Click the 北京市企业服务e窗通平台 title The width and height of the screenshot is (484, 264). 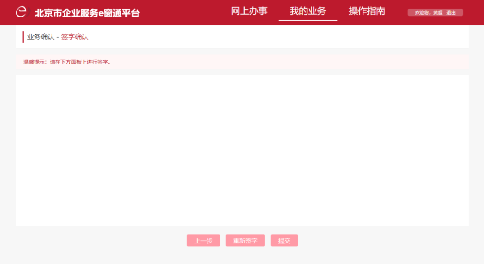[x=87, y=13]
